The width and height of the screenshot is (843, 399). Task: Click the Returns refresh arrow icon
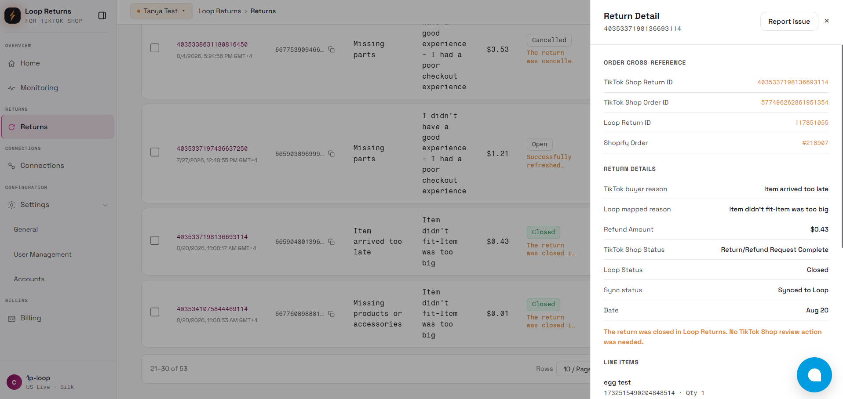click(12, 127)
